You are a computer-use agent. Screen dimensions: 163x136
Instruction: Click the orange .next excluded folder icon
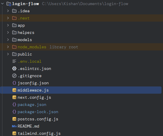point(14,18)
